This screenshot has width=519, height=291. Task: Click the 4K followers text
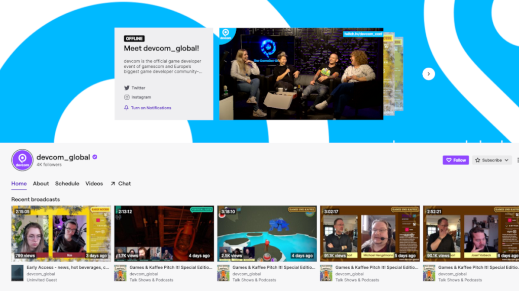tap(49, 164)
